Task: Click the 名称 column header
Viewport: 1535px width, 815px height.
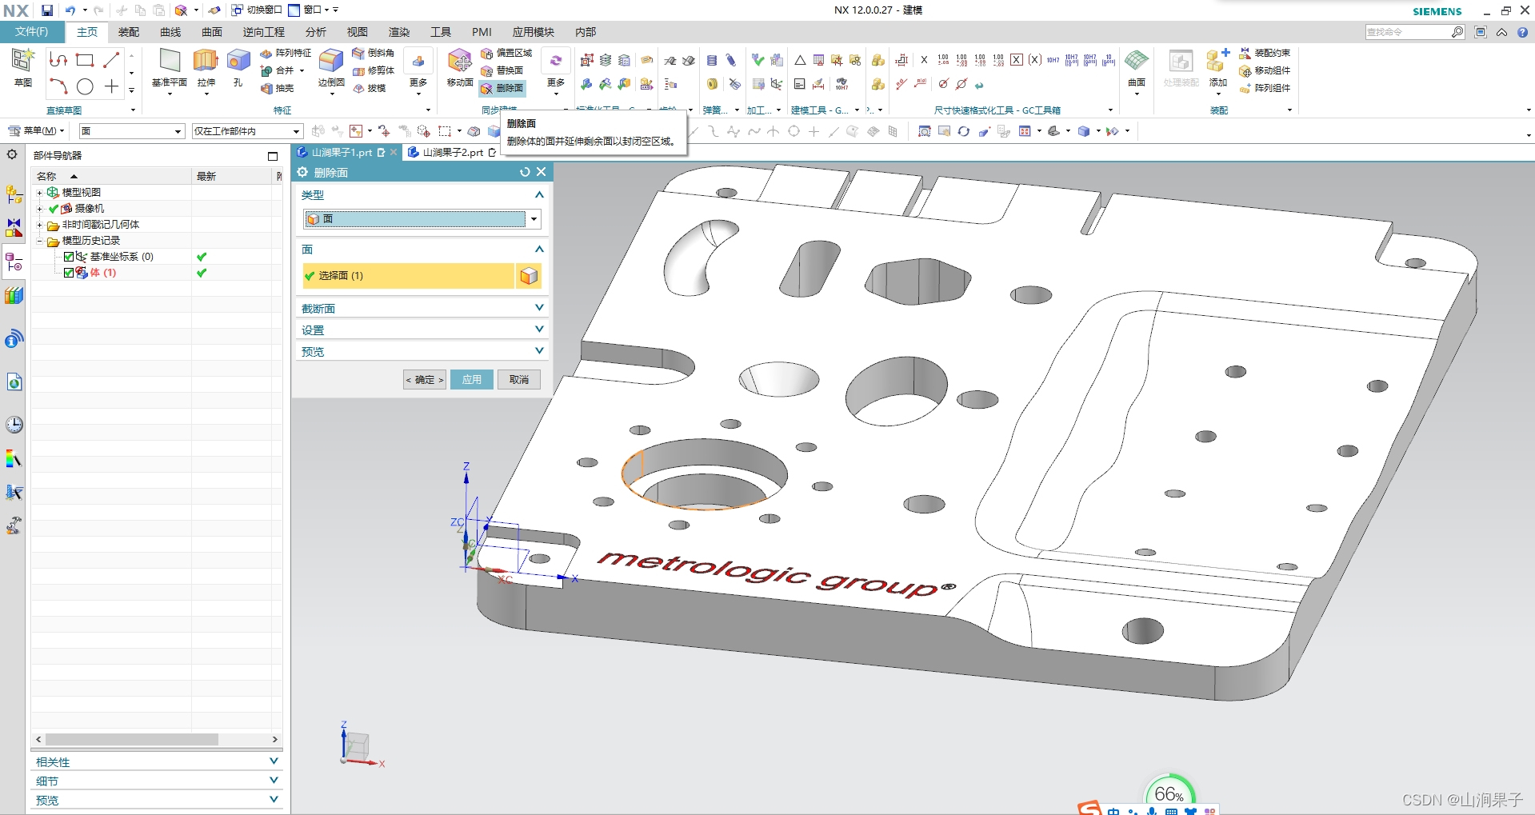Action: pos(111,176)
